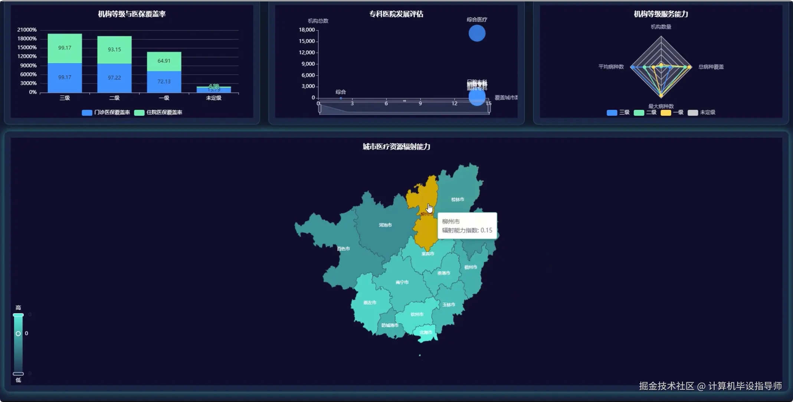Click the data zoom slider's top move handle

404,101
